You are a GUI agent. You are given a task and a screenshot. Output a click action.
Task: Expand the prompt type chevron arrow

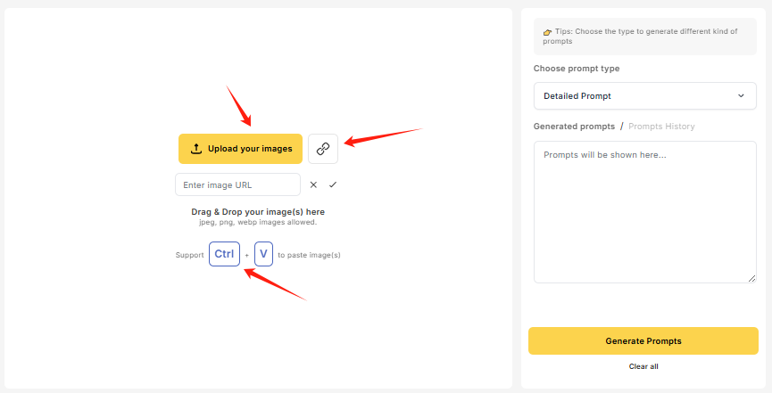click(741, 95)
